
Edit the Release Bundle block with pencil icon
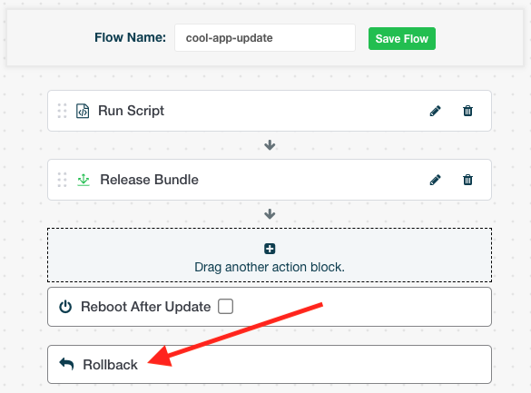tap(435, 180)
